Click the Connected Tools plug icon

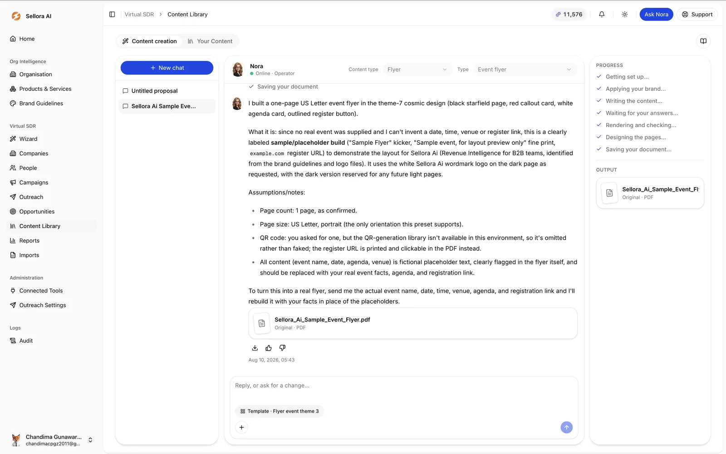point(13,291)
